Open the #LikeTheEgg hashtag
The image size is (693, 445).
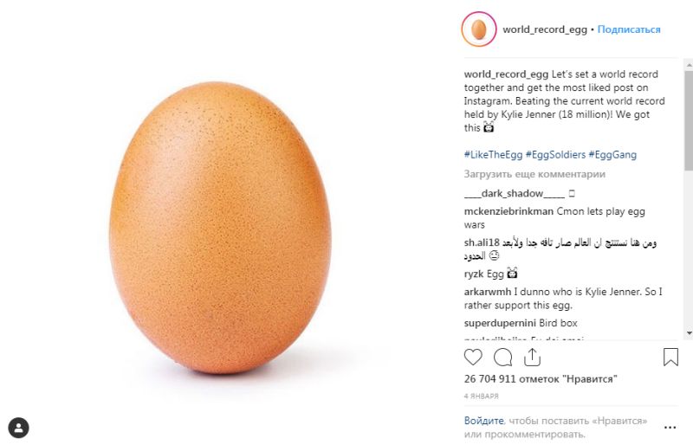[x=492, y=155]
